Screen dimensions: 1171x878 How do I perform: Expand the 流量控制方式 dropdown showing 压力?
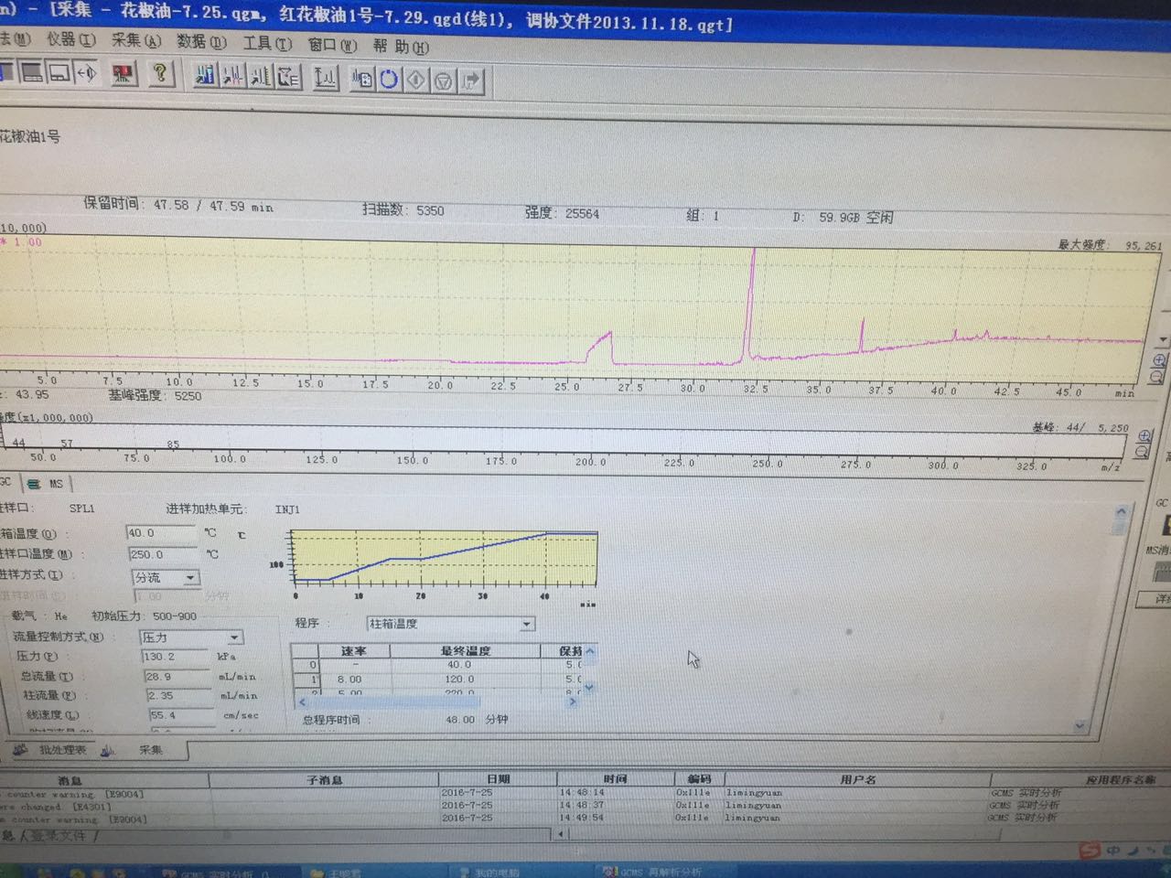234,637
